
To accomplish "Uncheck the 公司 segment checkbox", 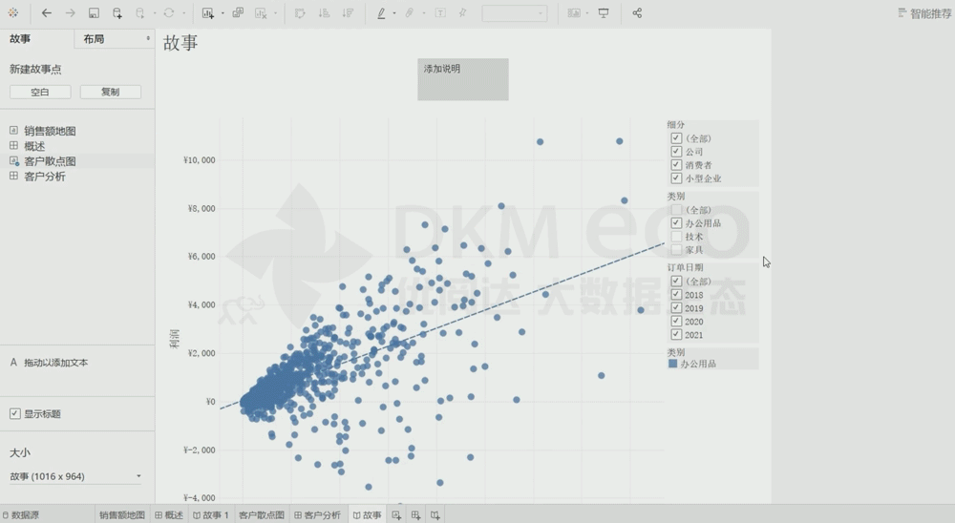I will click(676, 152).
